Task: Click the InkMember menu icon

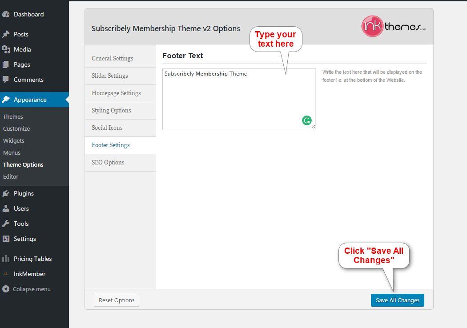Action: coord(6,273)
